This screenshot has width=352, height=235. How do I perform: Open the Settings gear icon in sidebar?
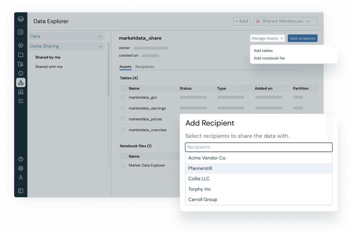[21, 168]
